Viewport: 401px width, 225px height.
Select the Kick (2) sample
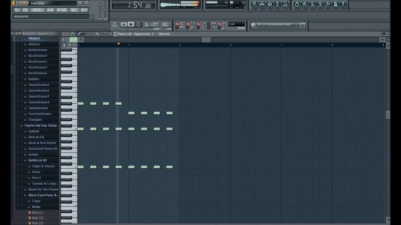click(38, 218)
